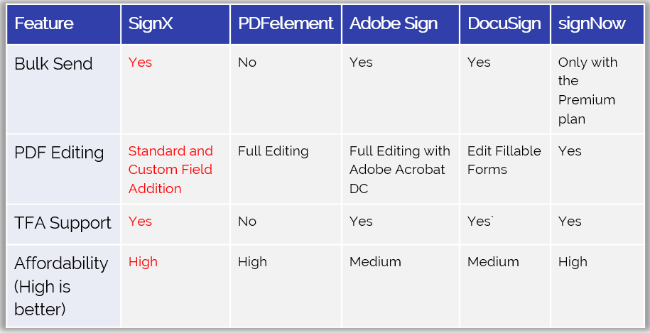Click Adobe Sign's Medium affordability cell
The height and width of the screenshot is (333, 650).
click(375, 262)
